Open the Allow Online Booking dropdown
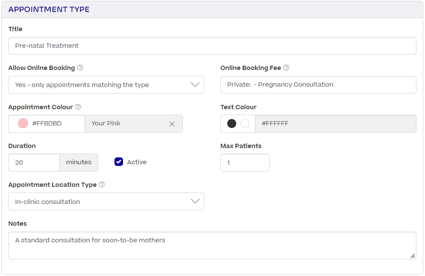The width and height of the screenshot is (425, 276). point(106,84)
